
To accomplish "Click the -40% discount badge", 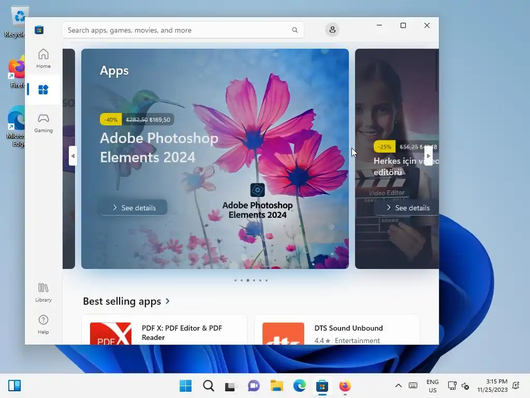I will tap(111, 120).
